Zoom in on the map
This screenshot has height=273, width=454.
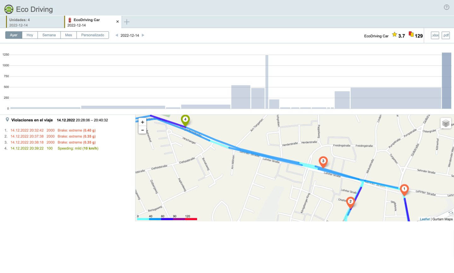pos(143,122)
